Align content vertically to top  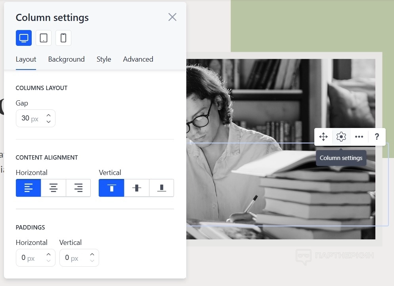point(111,188)
